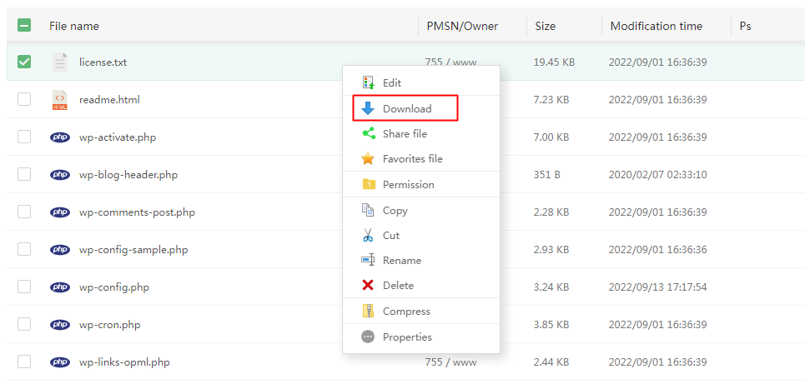Click the red Delete X icon
Screen dimensions: 805x384
368,285
